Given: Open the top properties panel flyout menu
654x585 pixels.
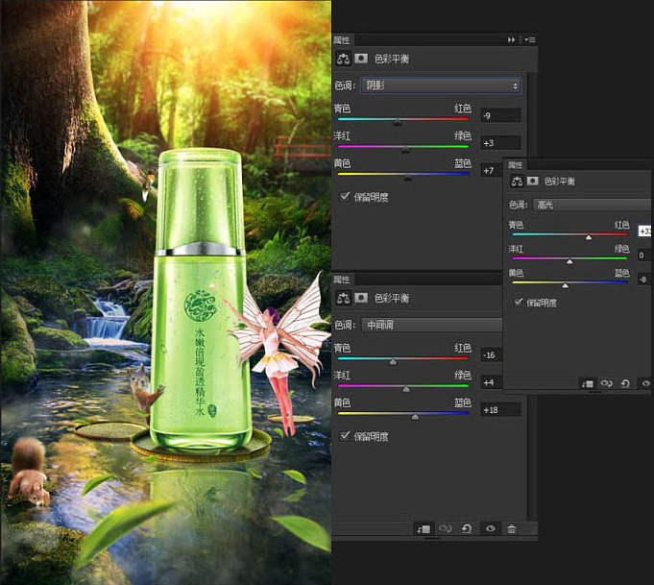Looking at the screenshot, I should tap(529, 39).
